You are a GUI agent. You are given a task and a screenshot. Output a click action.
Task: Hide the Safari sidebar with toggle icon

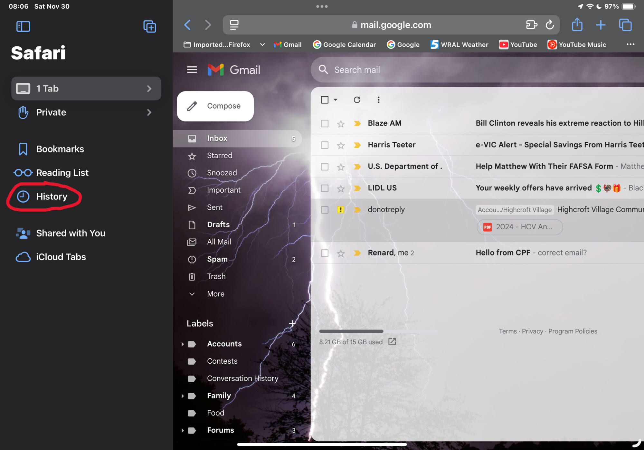(x=23, y=26)
